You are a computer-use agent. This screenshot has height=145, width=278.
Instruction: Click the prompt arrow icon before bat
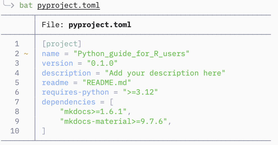coord(8,4)
